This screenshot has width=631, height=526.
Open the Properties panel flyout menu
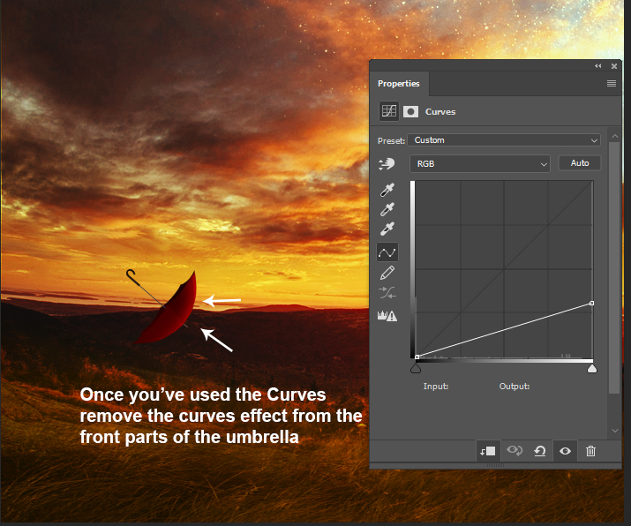pos(611,84)
